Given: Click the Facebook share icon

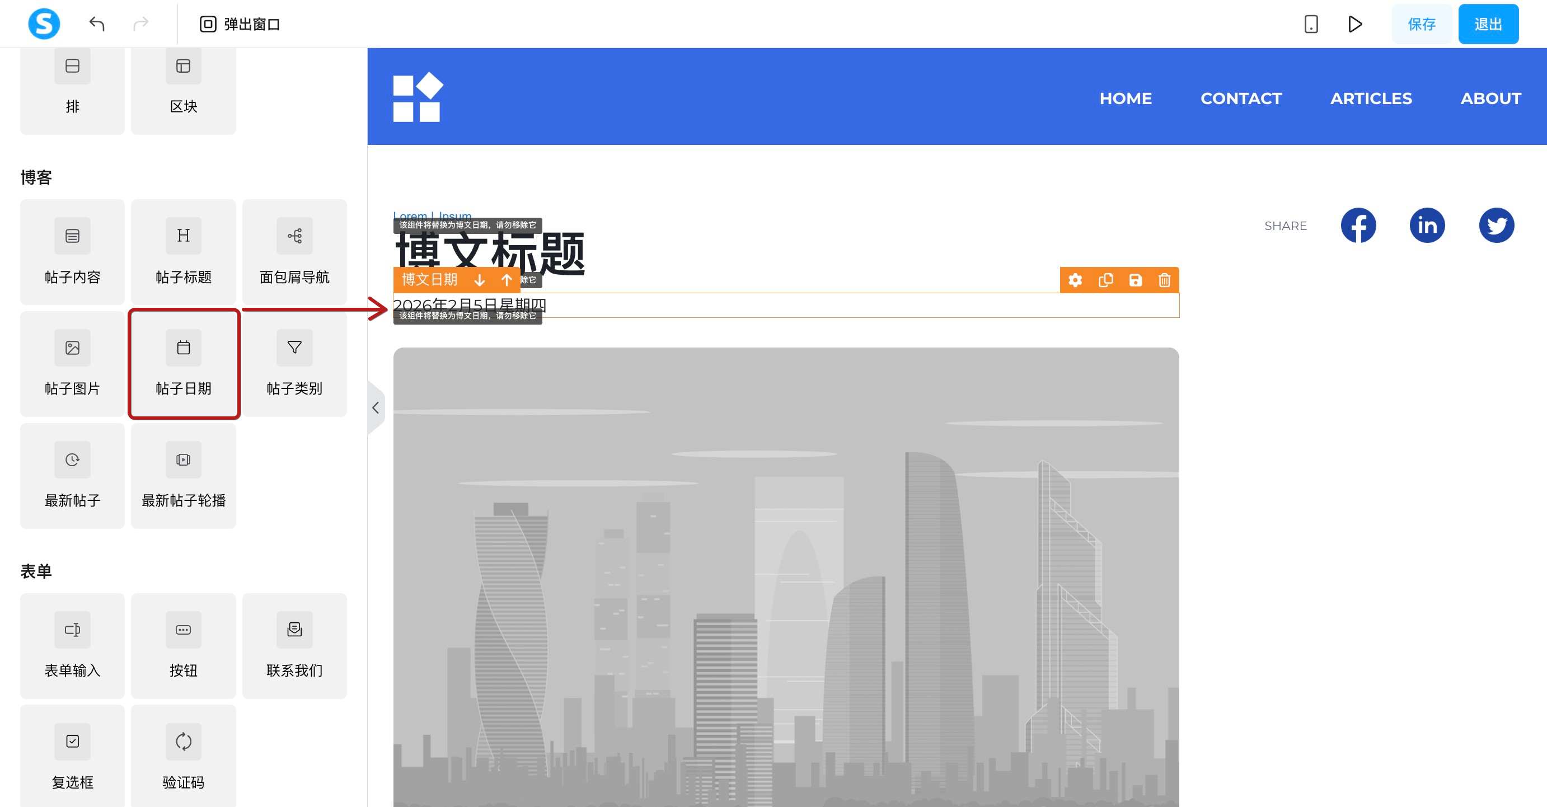Looking at the screenshot, I should point(1358,226).
